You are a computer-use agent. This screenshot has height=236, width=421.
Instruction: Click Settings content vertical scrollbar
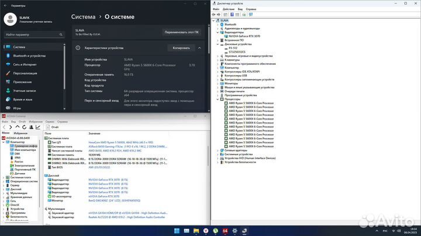point(209,39)
